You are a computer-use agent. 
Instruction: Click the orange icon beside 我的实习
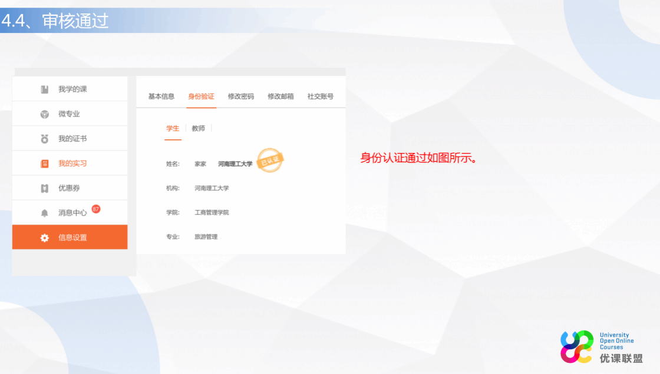pos(45,163)
